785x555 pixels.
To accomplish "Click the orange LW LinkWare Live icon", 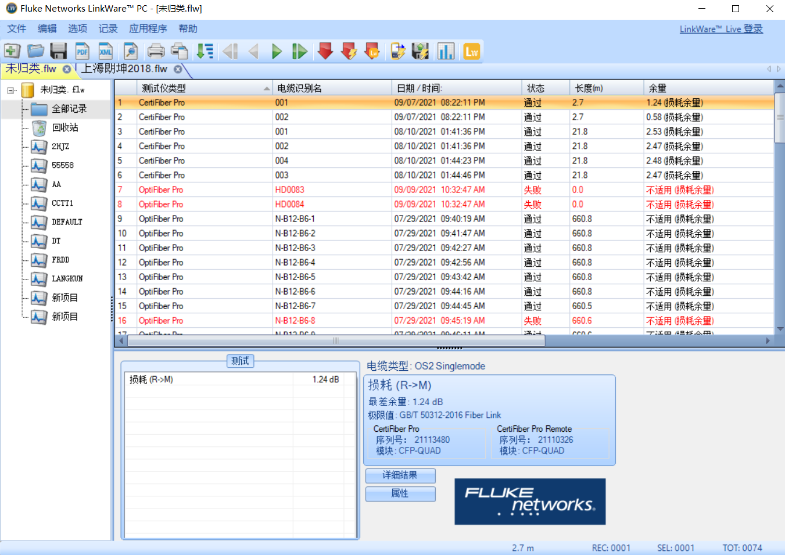I will [471, 51].
